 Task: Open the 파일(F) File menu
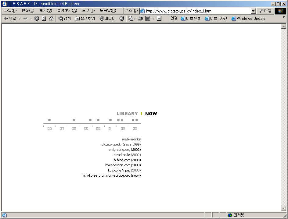point(10,11)
